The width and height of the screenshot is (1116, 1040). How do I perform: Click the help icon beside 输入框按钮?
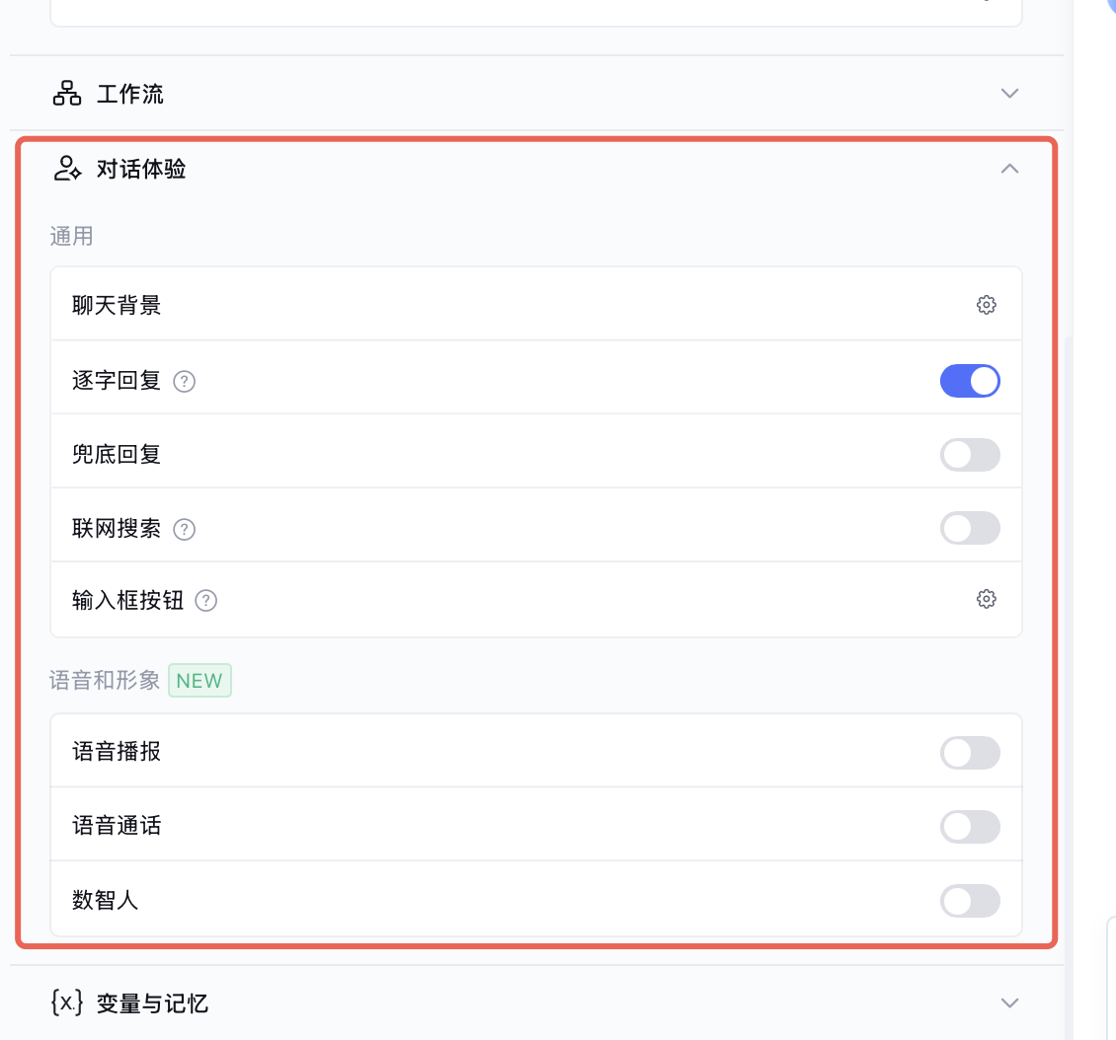pos(206,600)
